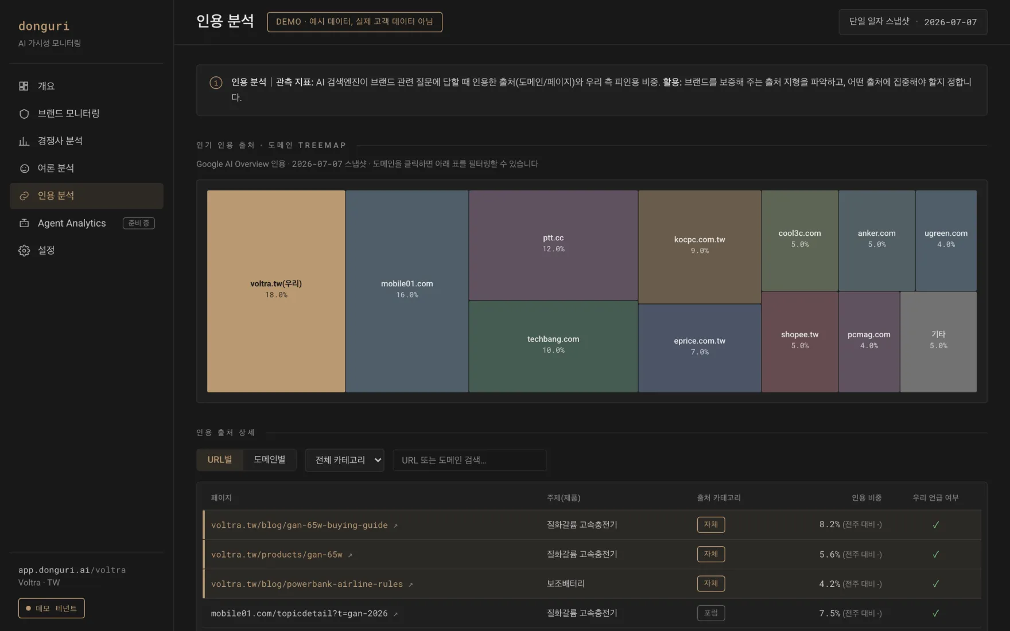
Task: Go to 브랜드 모니터링 page
Action: 87,114
